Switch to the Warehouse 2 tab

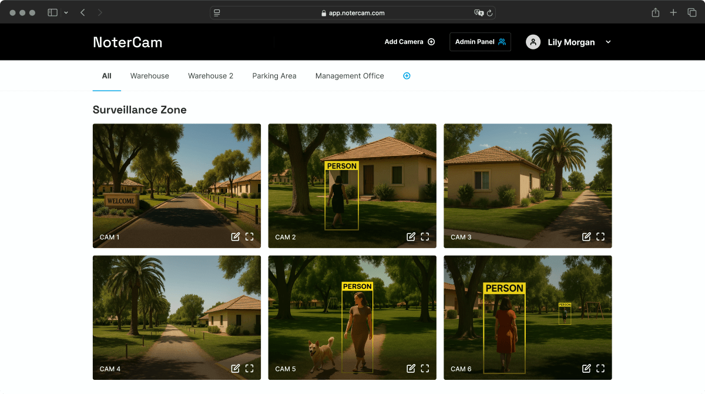(210, 75)
